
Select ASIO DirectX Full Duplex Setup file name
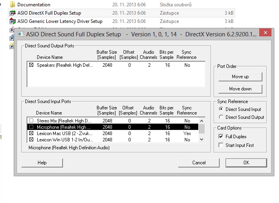point(49,13)
